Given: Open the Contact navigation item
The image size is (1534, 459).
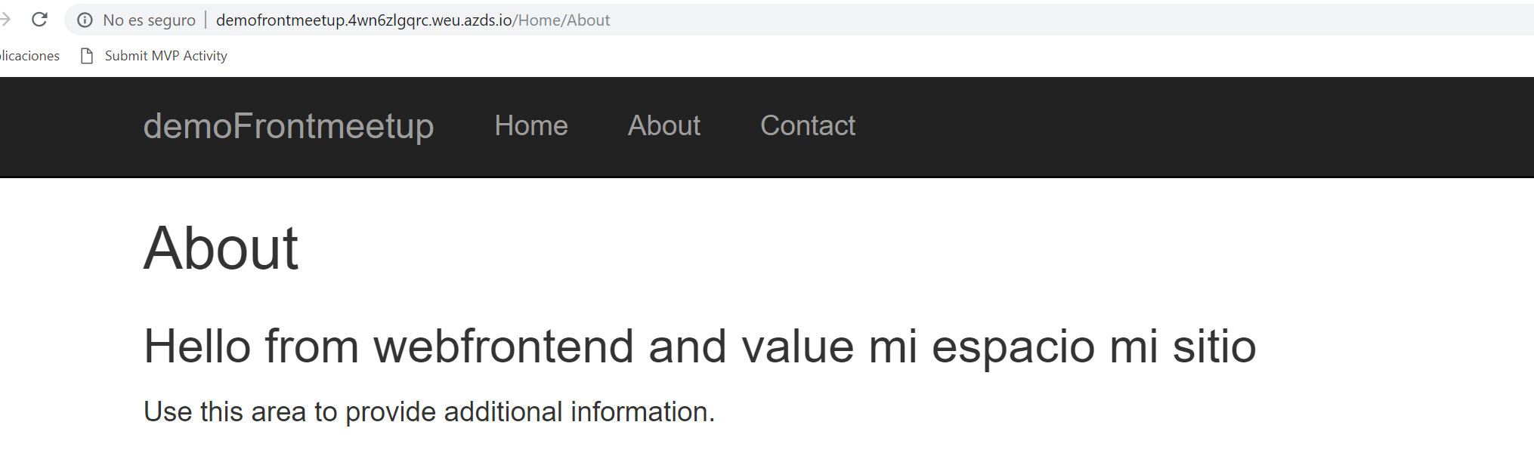Looking at the screenshot, I should coord(807,126).
